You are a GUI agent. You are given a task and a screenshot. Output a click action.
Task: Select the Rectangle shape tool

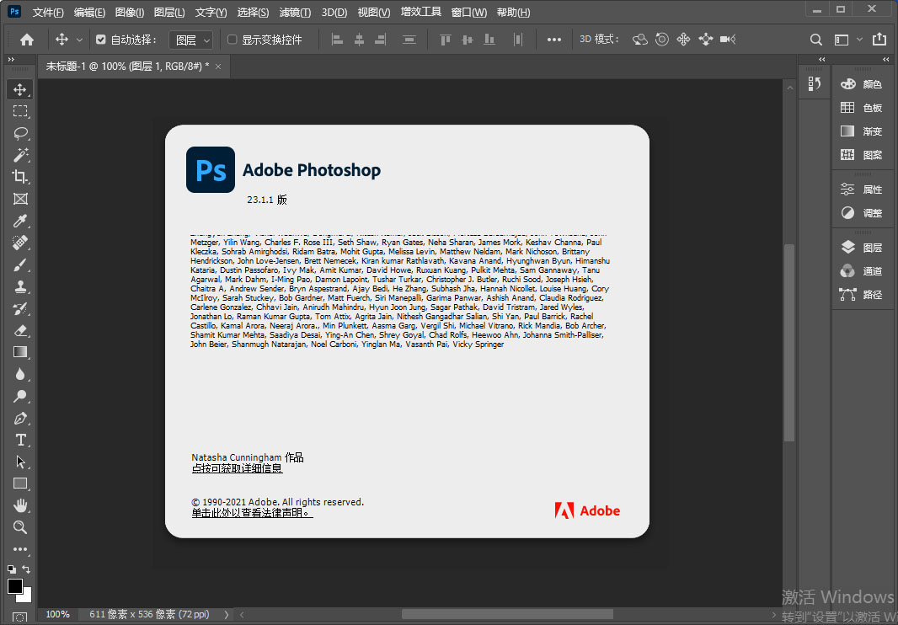click(20, 483)
